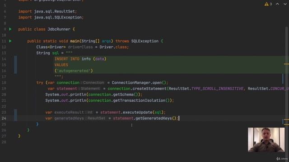Go to previous highlighted problem arrow
The image size is (289, 162).
277,4
